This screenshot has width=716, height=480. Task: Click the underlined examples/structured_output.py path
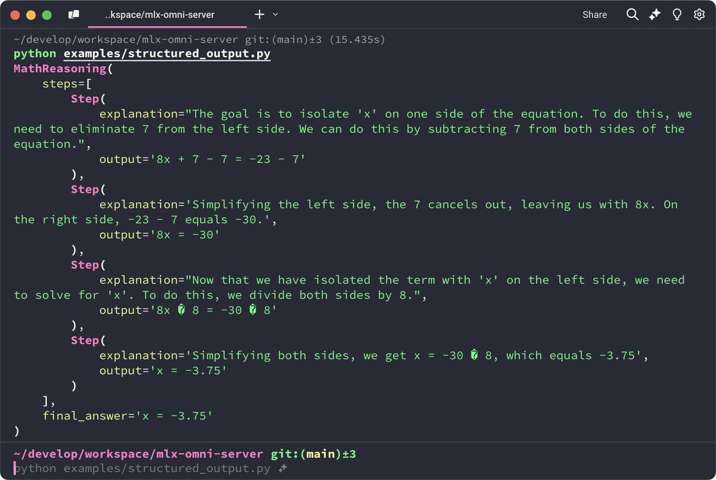(167, 54)
